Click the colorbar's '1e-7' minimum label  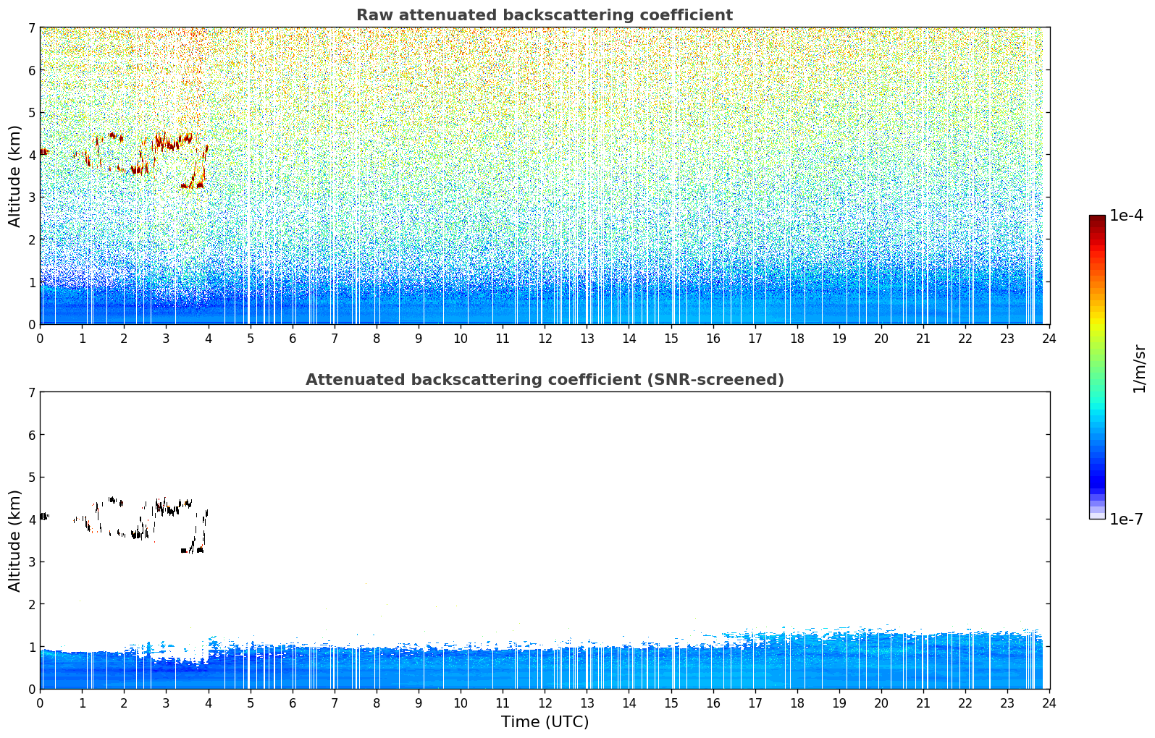click(x=1126, y=519)
